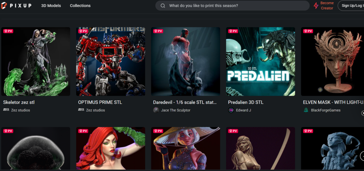Open the red-haired figure thumbnail
Viewport: 364px width, 171px height.
pyautogui.click(x=111, y=148)
